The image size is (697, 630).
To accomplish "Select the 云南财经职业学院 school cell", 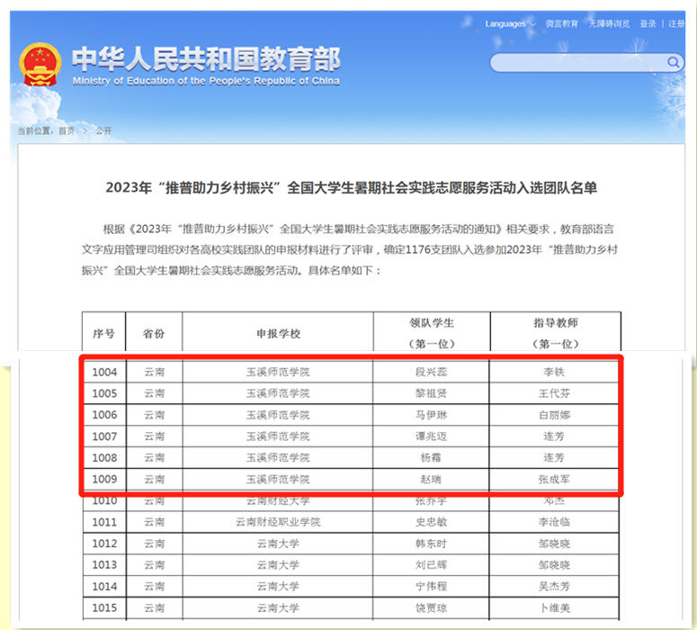I will 278,522.
